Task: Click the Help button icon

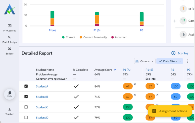Action: coord(9,93)
